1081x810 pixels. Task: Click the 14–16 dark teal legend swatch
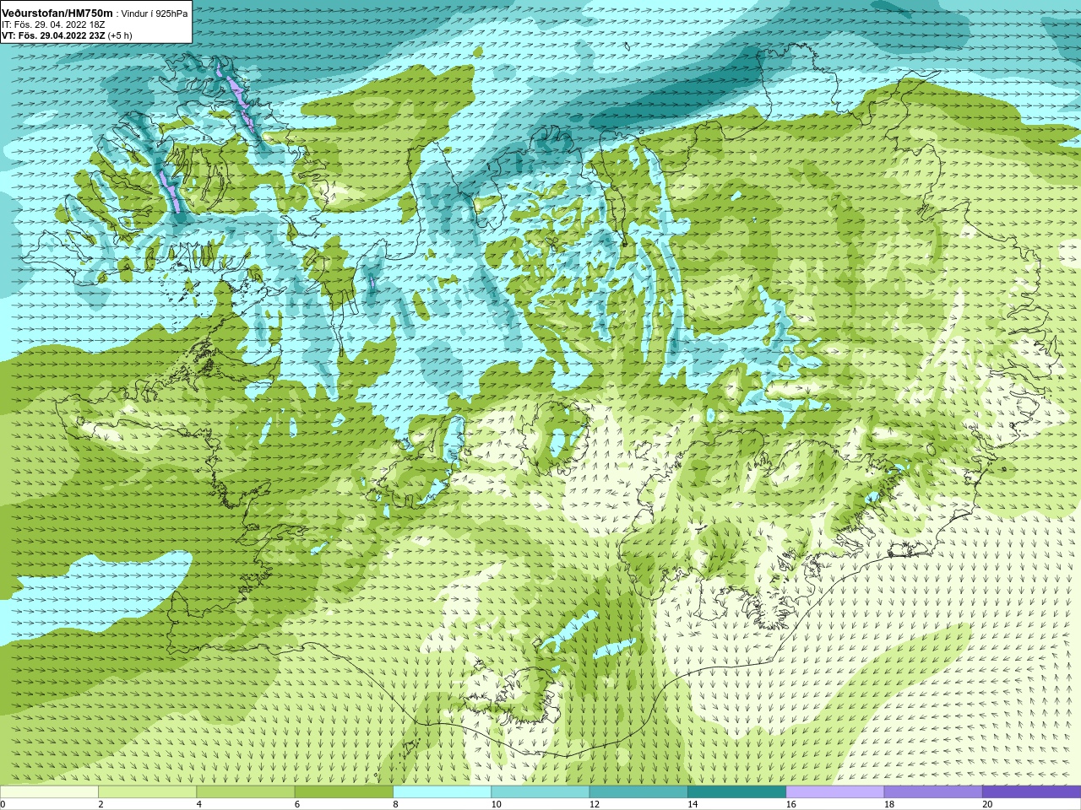(736, 791)
